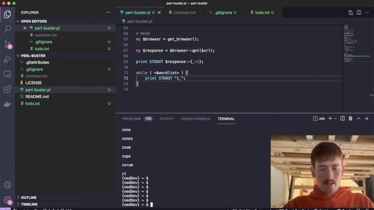This screenshot has height=210, width=374.
Task: Click line number 72 in the gutter
Action: [126, 78]
